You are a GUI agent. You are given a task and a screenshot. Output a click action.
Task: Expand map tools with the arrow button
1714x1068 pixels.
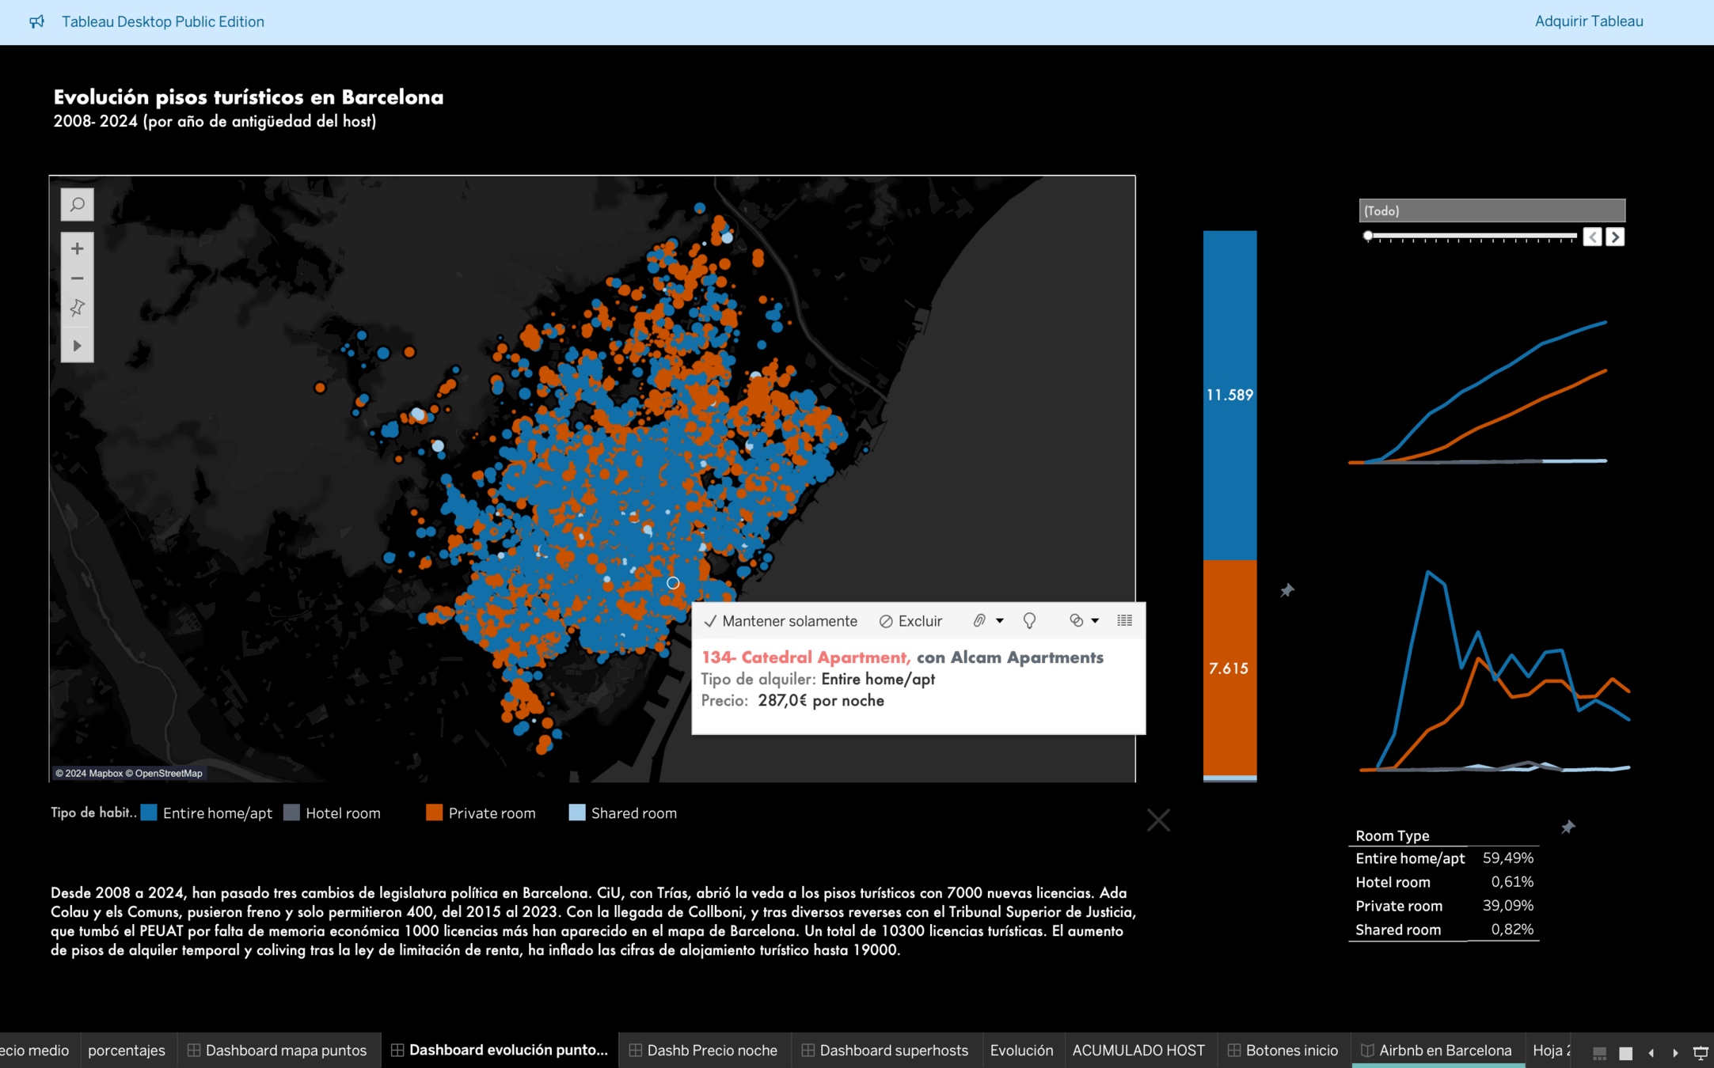pos(77,346)
